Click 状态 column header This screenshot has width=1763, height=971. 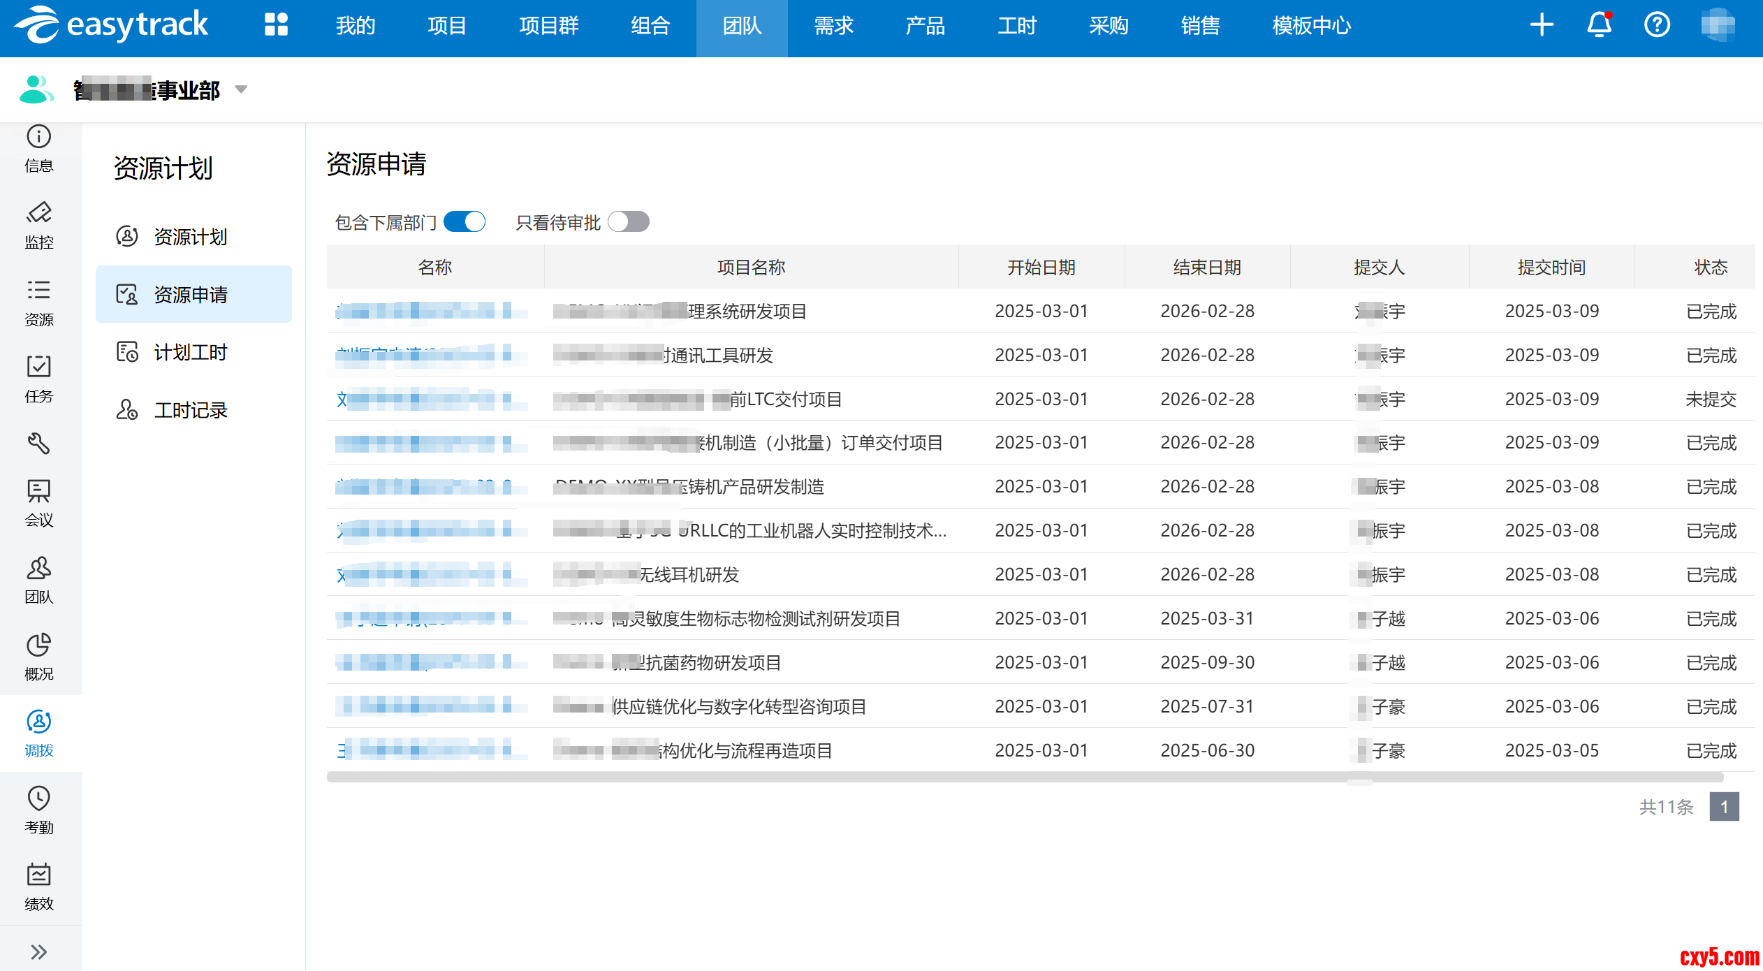1711,268
